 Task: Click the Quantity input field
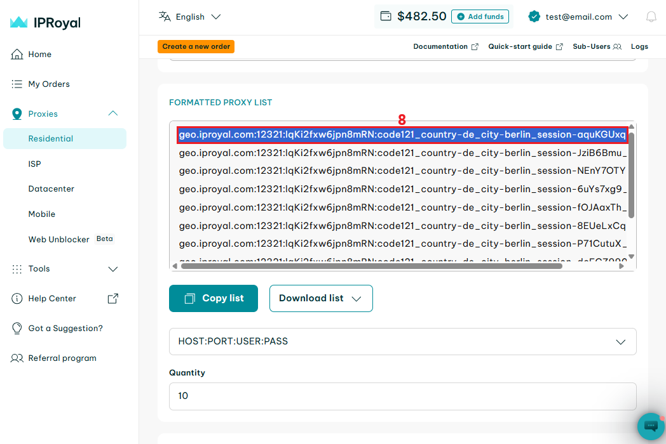(x=403, y=396)
